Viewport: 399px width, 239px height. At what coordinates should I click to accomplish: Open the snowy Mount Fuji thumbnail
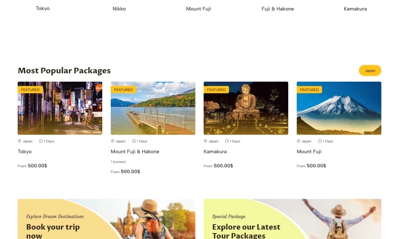[339, 108]
